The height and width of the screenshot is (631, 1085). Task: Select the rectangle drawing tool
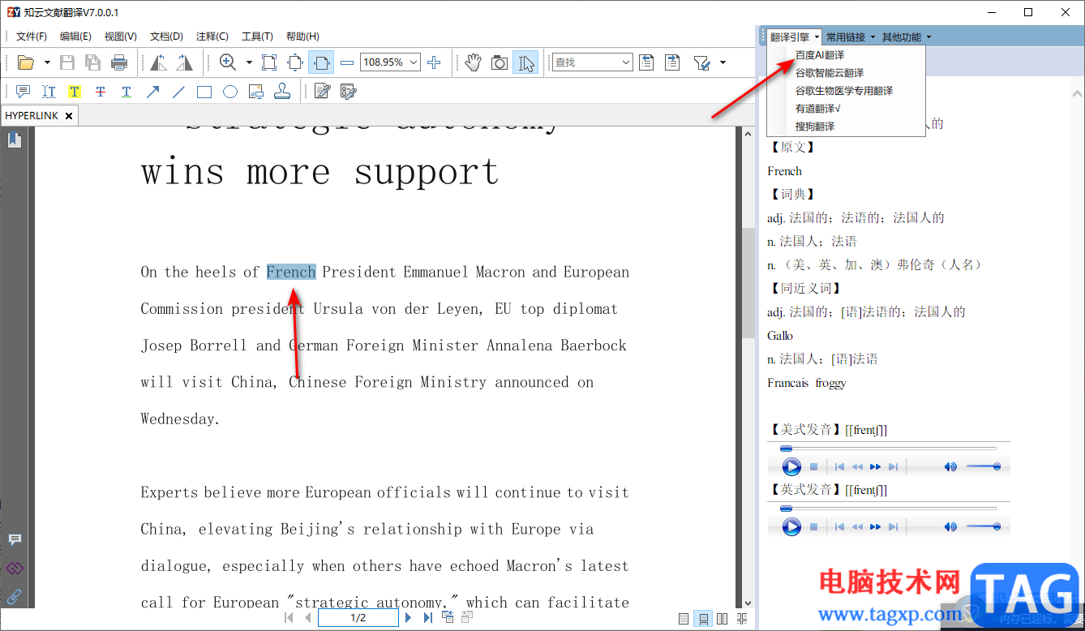(204, 92)
